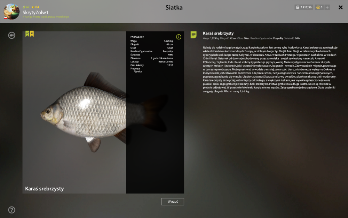This screenshot has height=218, width=348.
Task: Discard fish with the Wyrzuć button
Action: pyautogui.click(x=173, y=202)
